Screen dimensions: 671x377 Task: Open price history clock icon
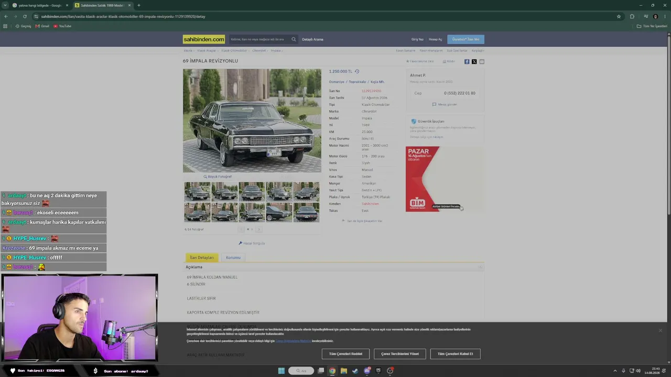tap(357, 71)
